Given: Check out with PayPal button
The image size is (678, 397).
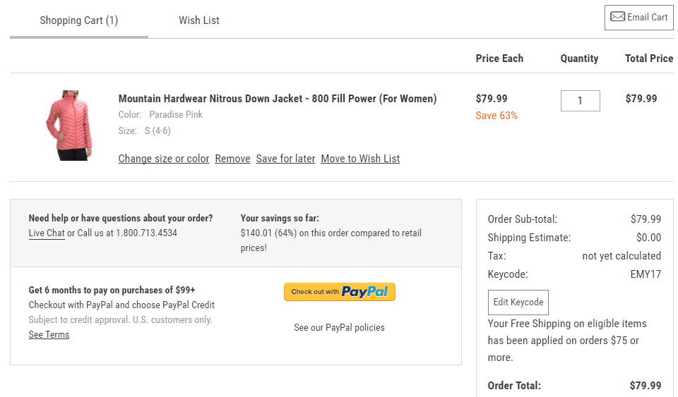Looking at the screenshot, I should point(340,292).
